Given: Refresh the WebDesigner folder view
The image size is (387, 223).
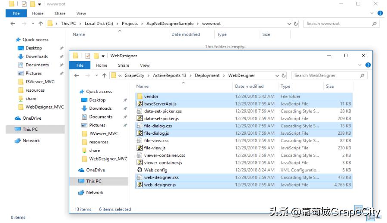Looking at the screenshot, I should (x=284, y=75).
